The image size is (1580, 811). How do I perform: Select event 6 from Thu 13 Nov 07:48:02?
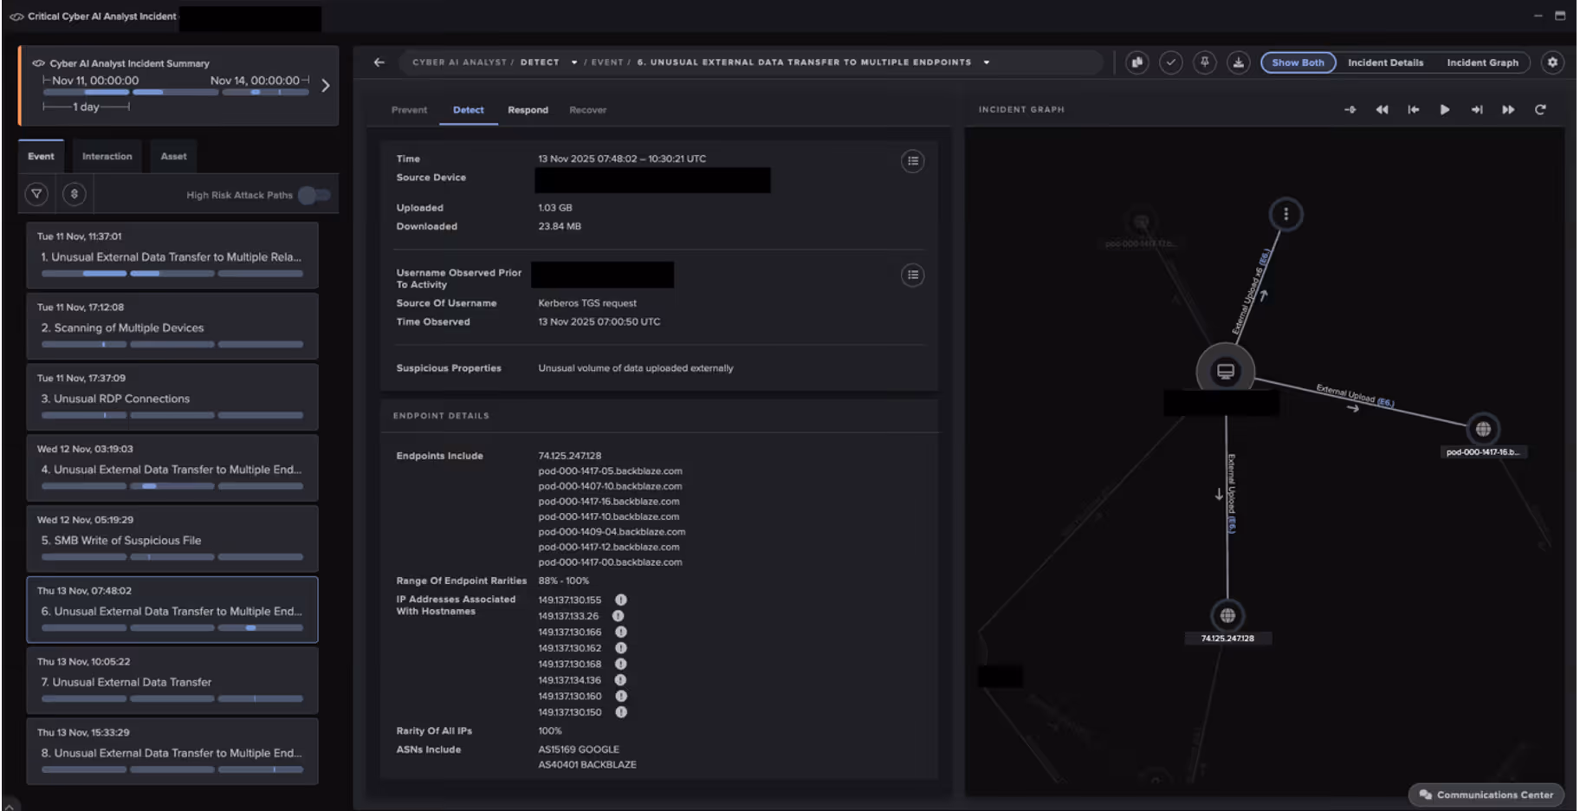(172, 610)
